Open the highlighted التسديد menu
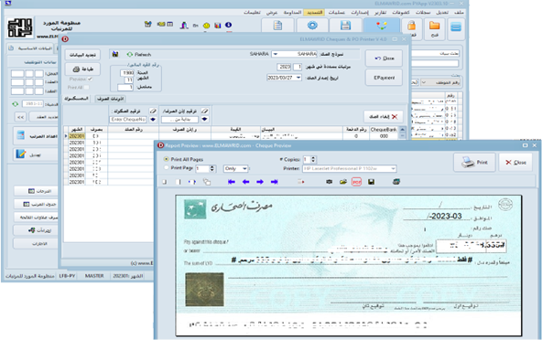The image size is (542, 340). pos(314,13)
